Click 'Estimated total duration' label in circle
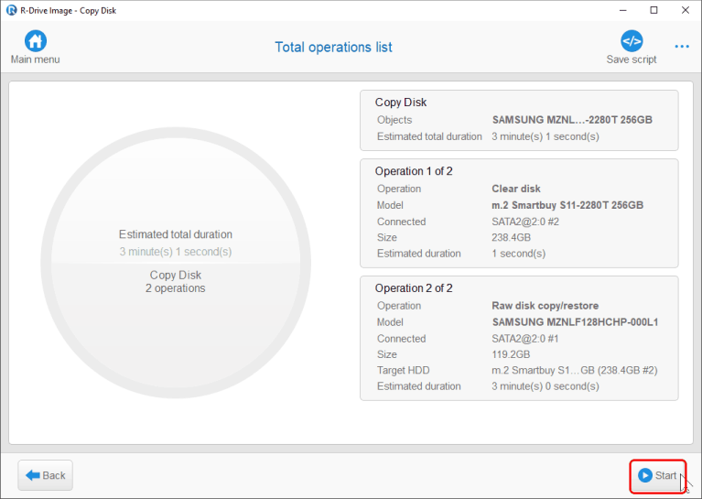The height and width of the screenshot is (499, 702). point(176,234)
